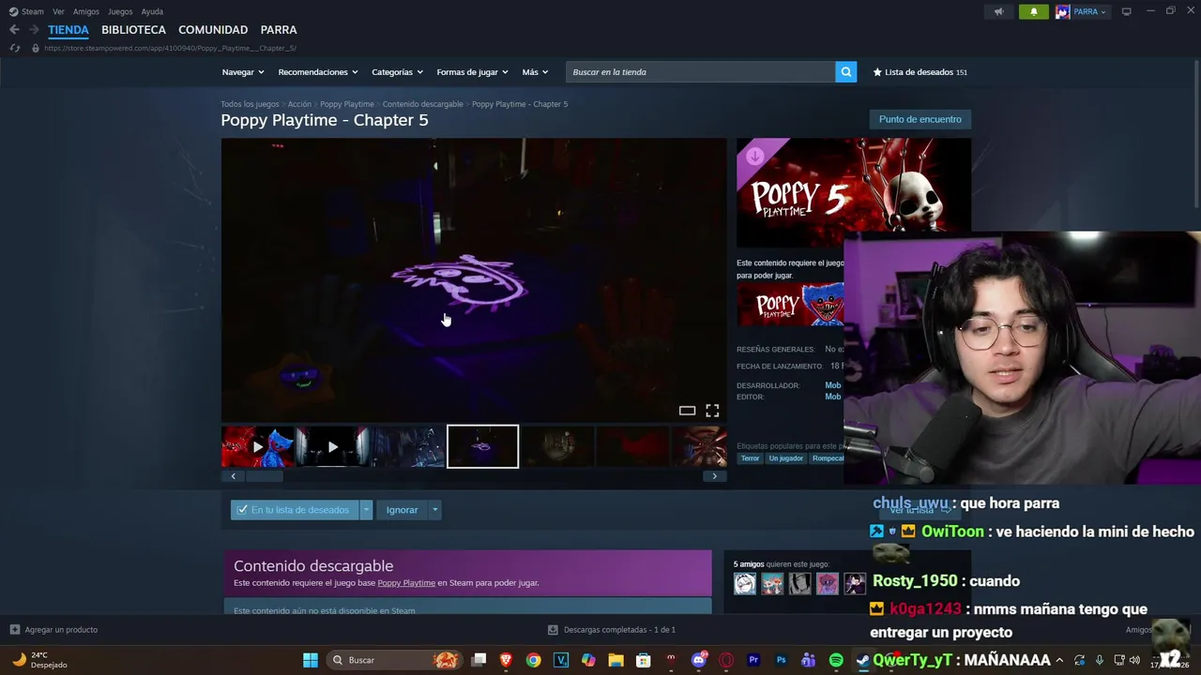The height and width of the screenshot is (675, 1201).
Task: Click the Un jugador tag
Action: (785, 458)
